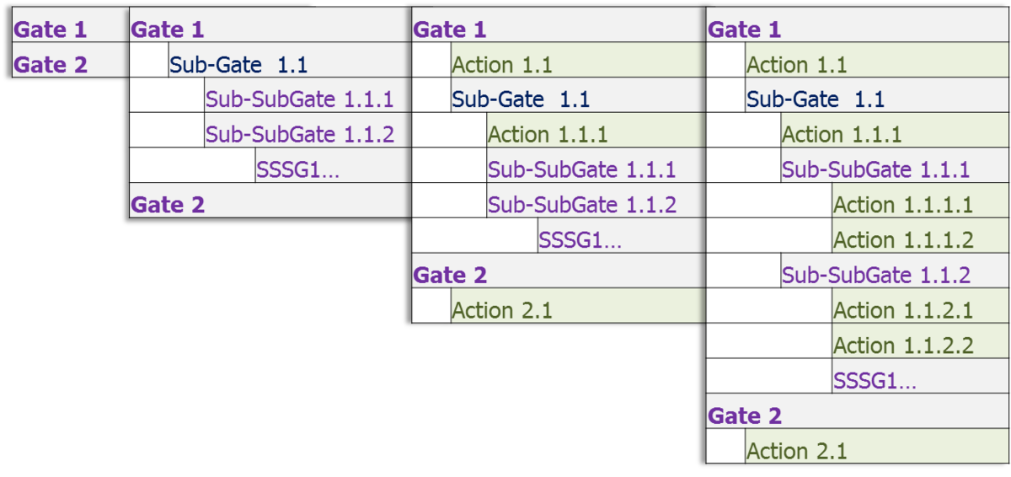
Task: Select Sub-SubGate 1.1.2 in the third panel
Action: pyautogui.click(x=596, y=205)
